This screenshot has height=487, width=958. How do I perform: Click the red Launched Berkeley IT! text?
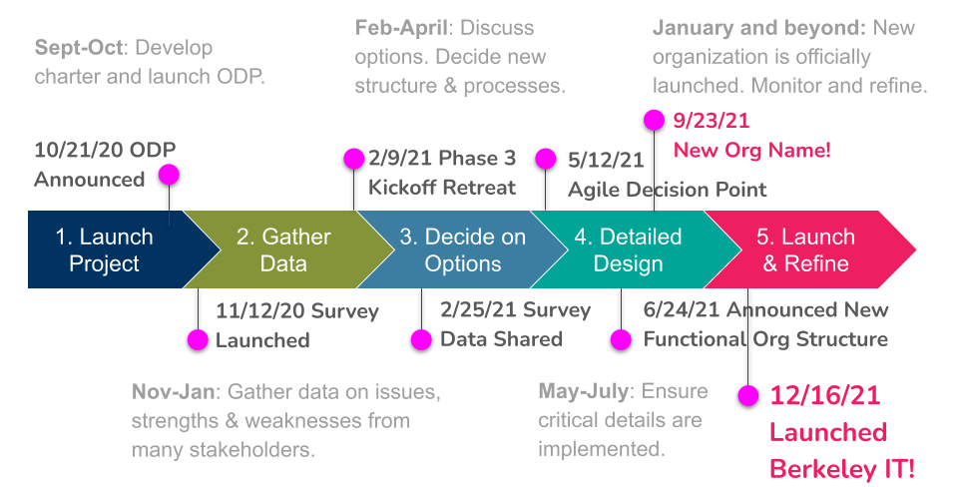[x=842, y=451]
